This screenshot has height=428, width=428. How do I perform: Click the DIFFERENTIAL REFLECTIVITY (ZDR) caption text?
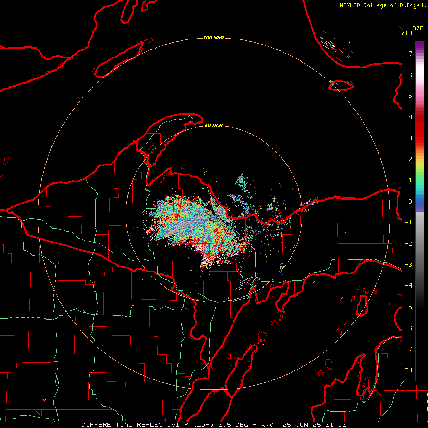click(x=149, y=425)
